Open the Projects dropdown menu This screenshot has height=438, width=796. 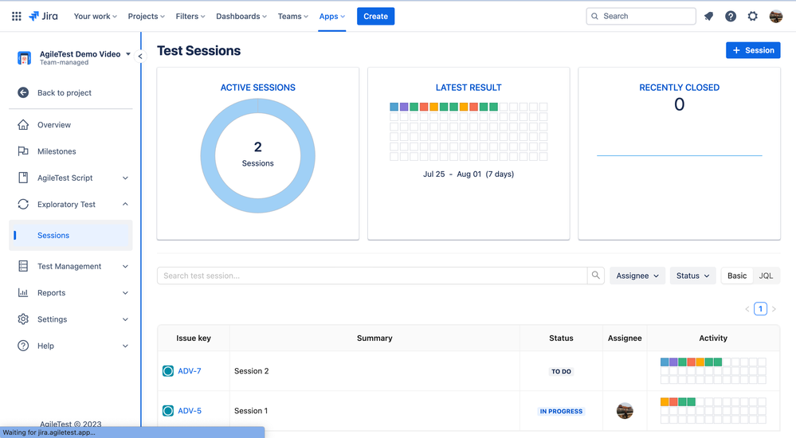click(x=146, y=16)
